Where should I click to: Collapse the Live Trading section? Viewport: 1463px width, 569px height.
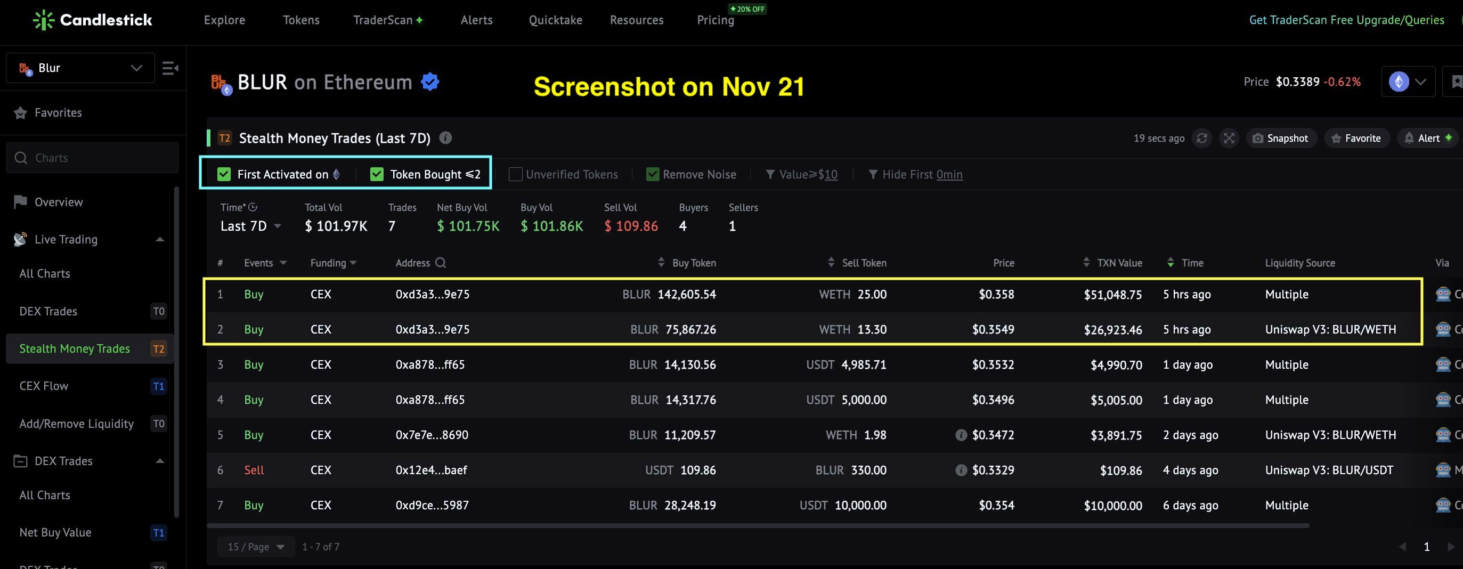(160, 240)
